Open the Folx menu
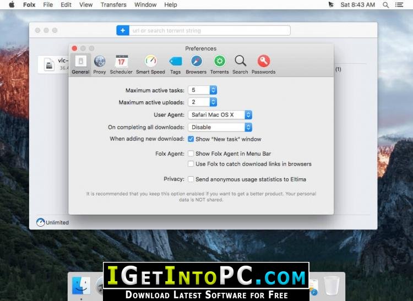 click(x=29, y=5)
